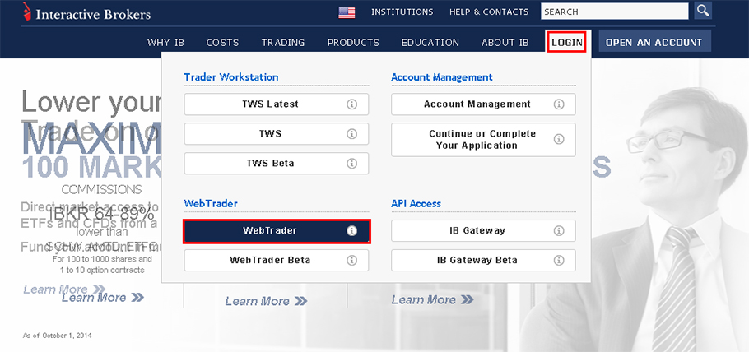Image resolution: width=749 pixels, height=352 pixels.
Task: Click the COMMISSIONS label
Action: [102, 190]
